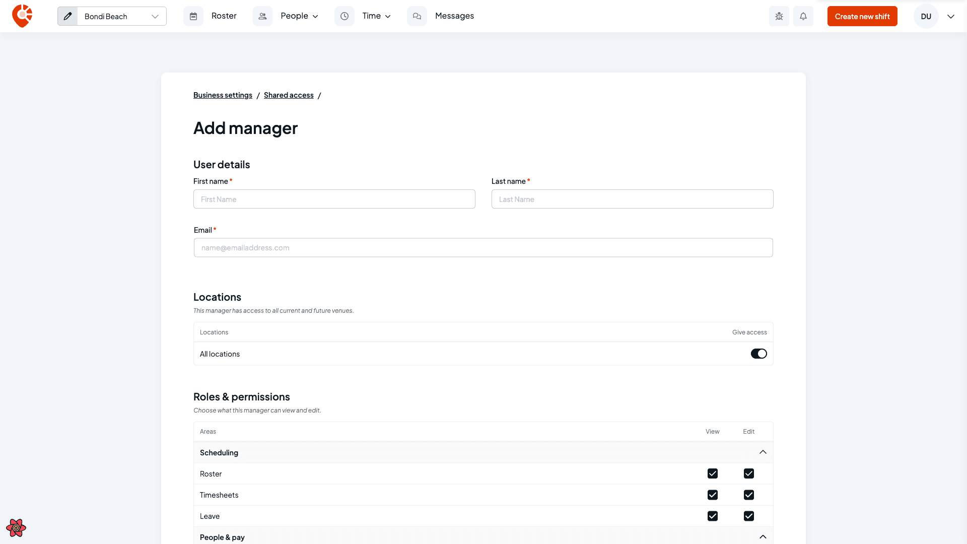Uncheck Roster Edit permission
The width and height of the screenshot is (967, 544).
pyautogui.click(x=749, y=473)
